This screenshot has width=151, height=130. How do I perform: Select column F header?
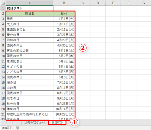pyautogui.click(x=128, y=3)
